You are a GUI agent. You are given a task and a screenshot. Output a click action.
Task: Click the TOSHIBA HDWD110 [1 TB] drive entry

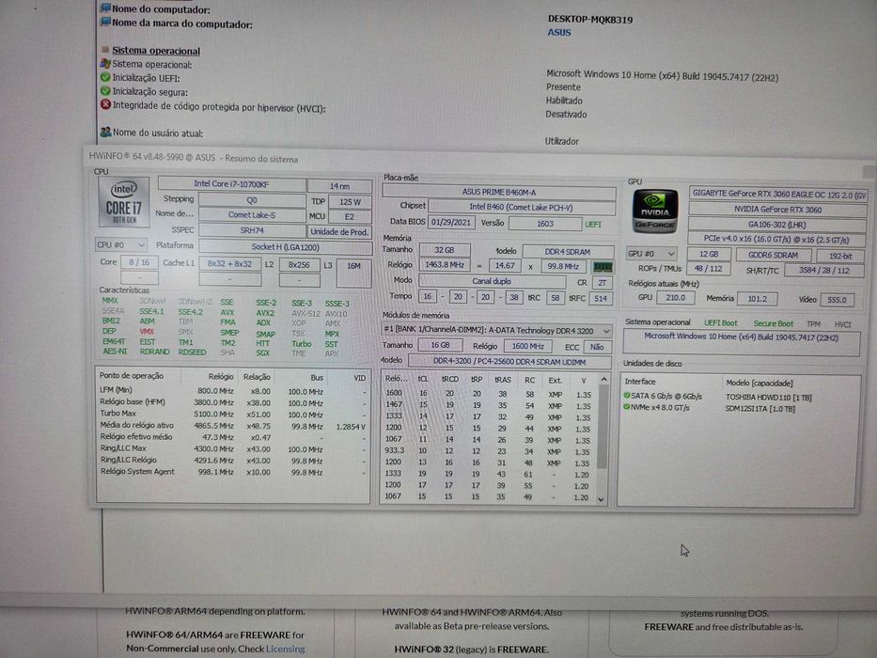768,398
